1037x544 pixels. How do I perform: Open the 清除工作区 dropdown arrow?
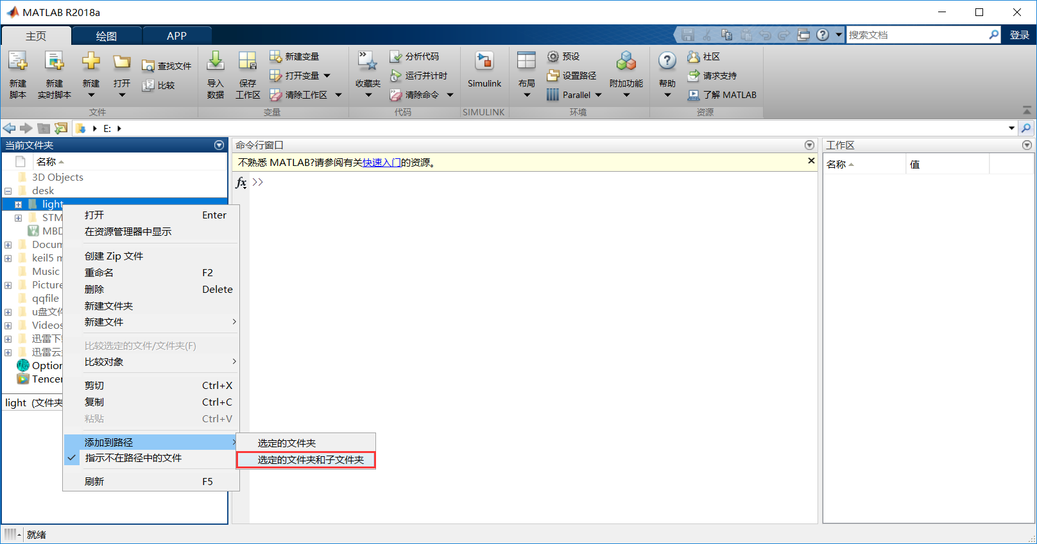tap(339, 95)
